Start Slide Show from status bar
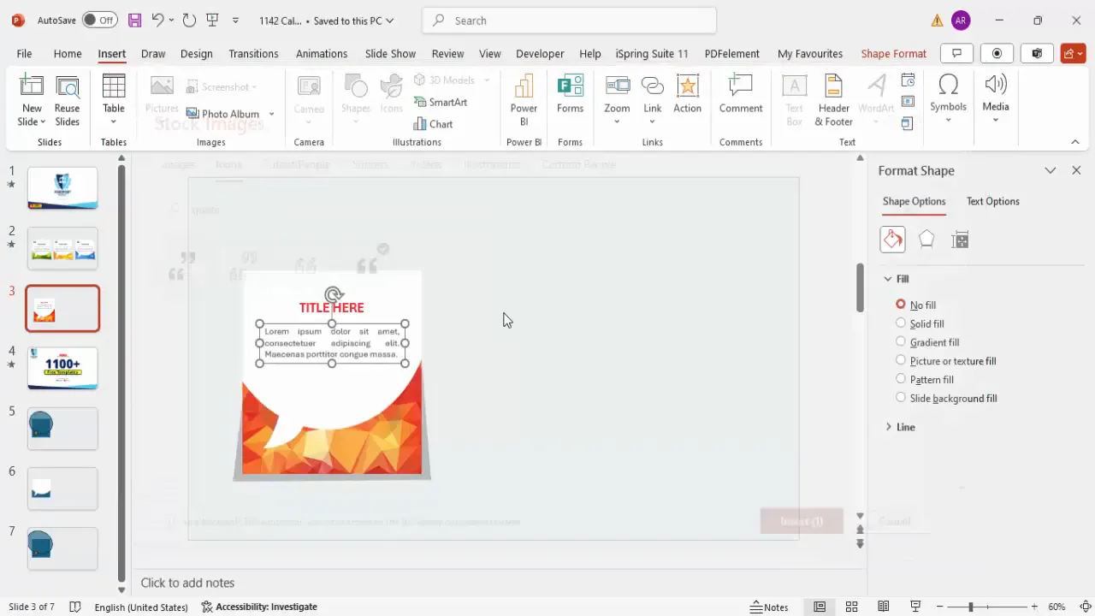 pos(915,607)
